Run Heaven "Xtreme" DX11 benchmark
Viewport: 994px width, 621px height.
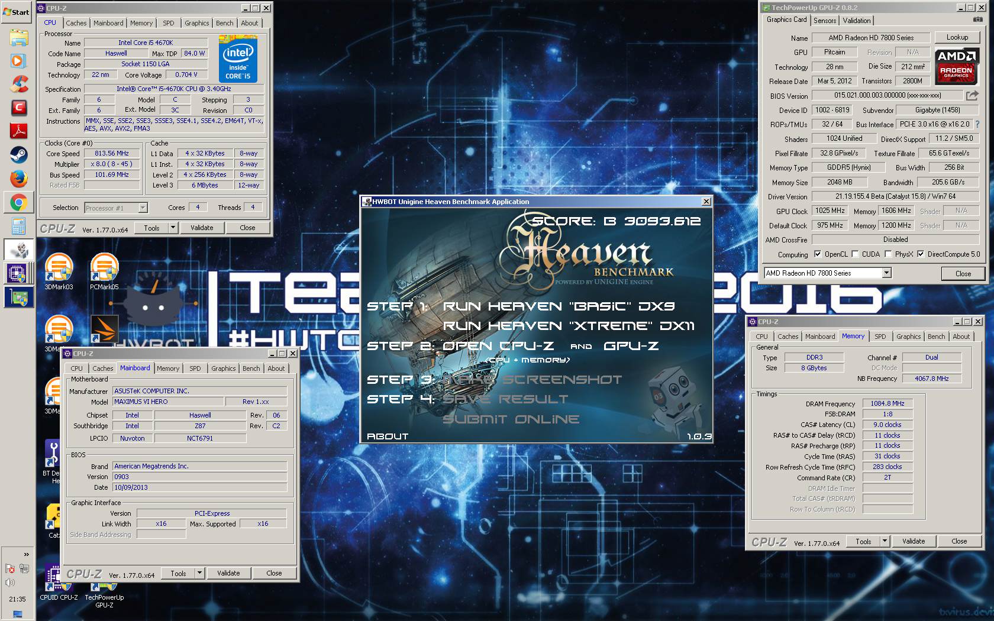[x=569, y=326]
